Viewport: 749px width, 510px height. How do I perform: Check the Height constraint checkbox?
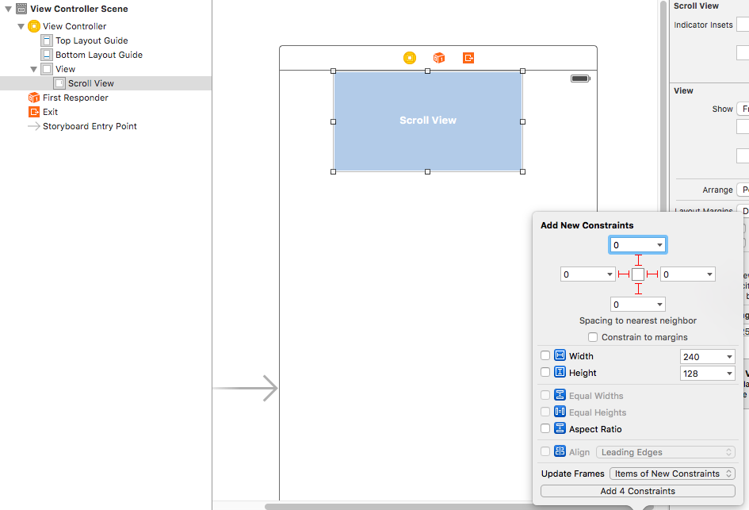pyautogui.click(x=545, y=372)
